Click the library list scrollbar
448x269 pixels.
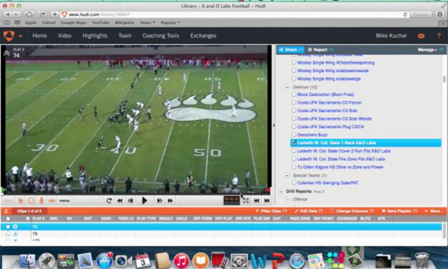(x=444, y=79)
